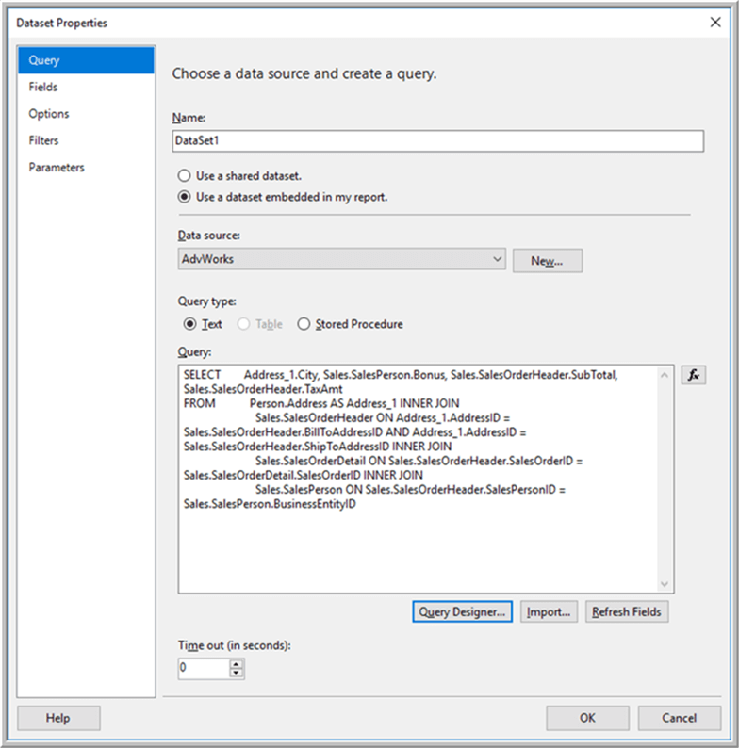The image size is (739, 748).
Task: Click the Import... button
Action: (549, 611)
